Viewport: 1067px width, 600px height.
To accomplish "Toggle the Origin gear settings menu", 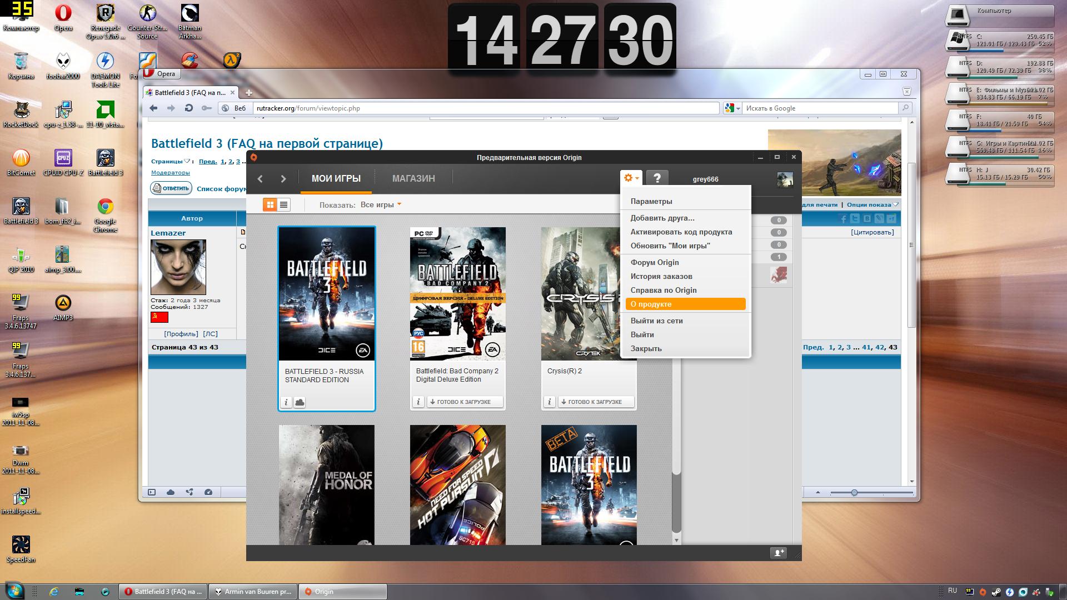I will coord(631,178).
